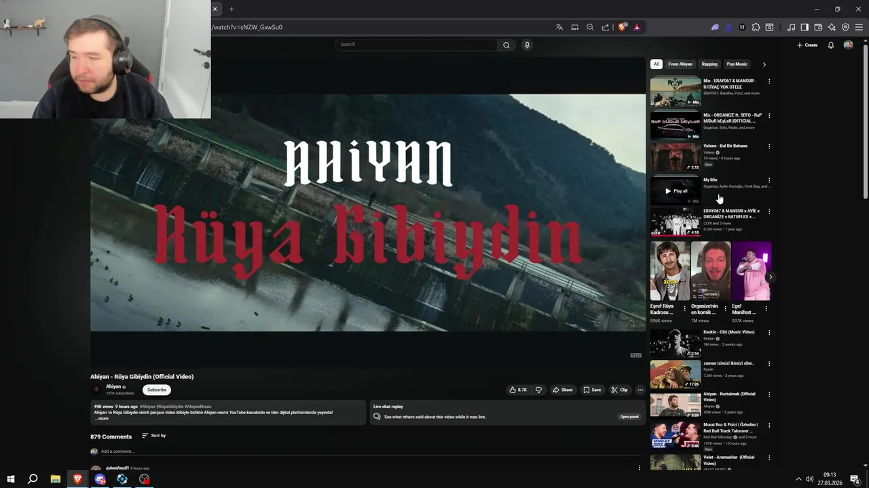Open options for zaman izimizi ikimizi siler video
The height and width of the screenshot is (488, 869).
[x=769, y=364]
